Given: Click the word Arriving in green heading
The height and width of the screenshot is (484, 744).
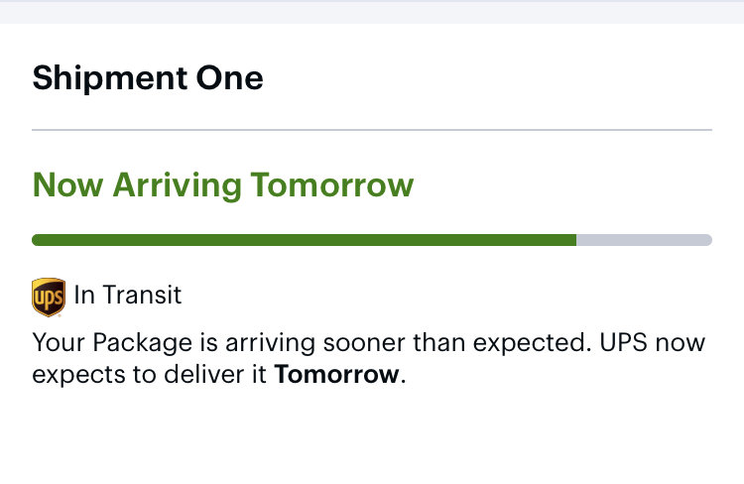Looking at the screenshot, I should pyautogui.click(x=178, y=186).
